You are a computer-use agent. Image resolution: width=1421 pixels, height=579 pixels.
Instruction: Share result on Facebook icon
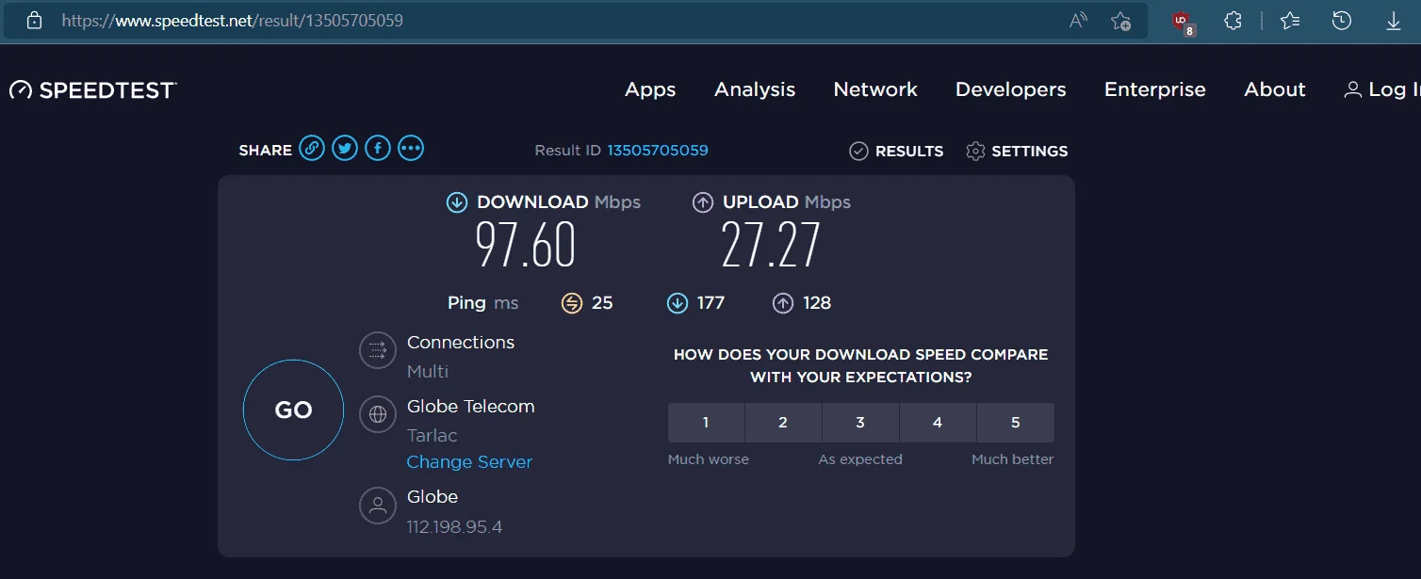pos(378,149)
